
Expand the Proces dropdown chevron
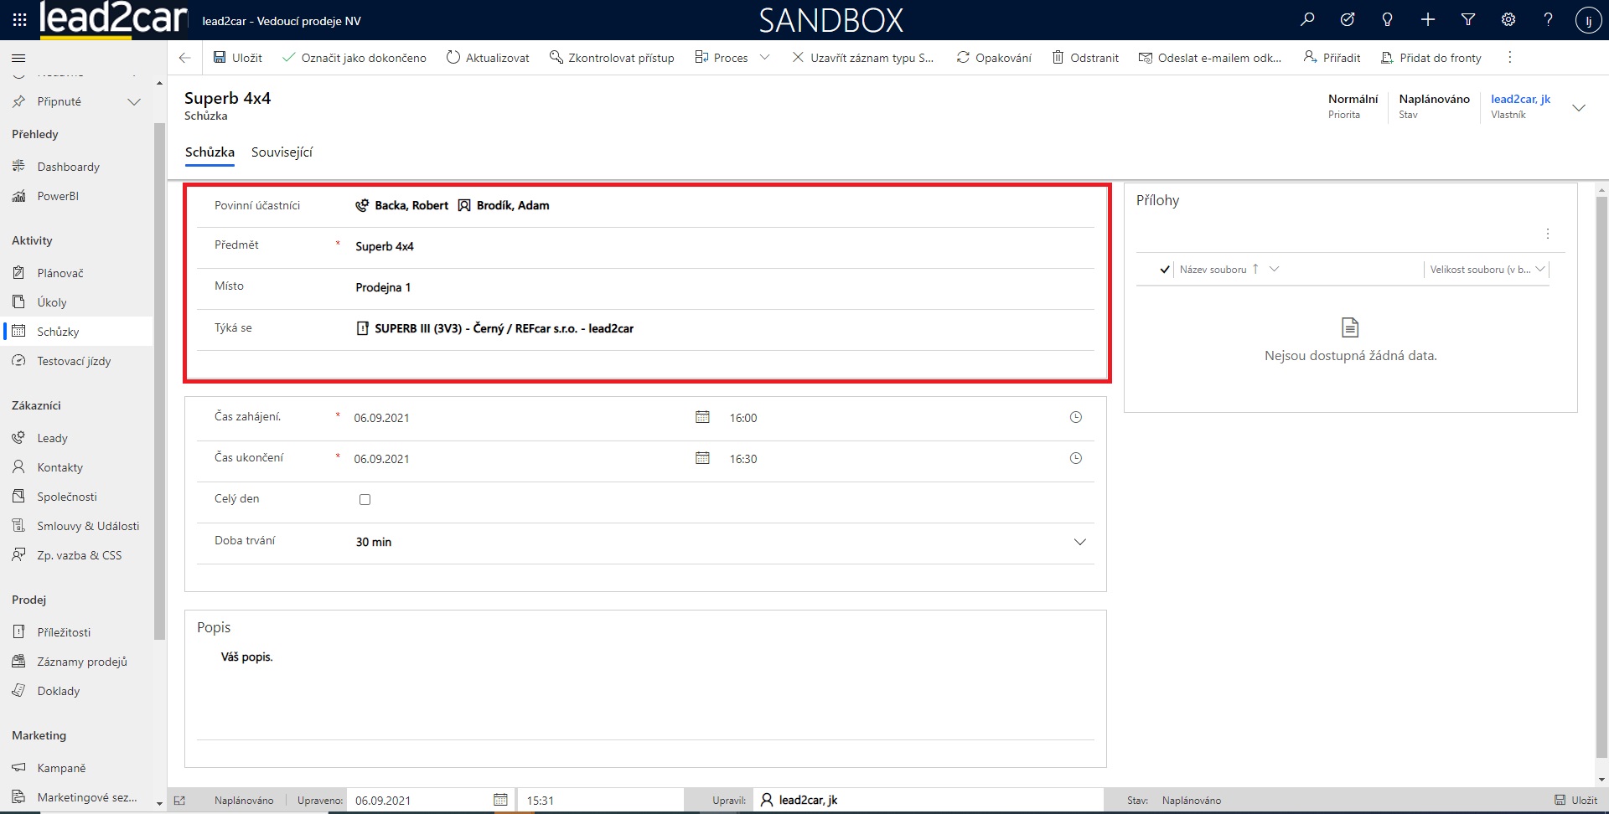click(x=764, y=58)
